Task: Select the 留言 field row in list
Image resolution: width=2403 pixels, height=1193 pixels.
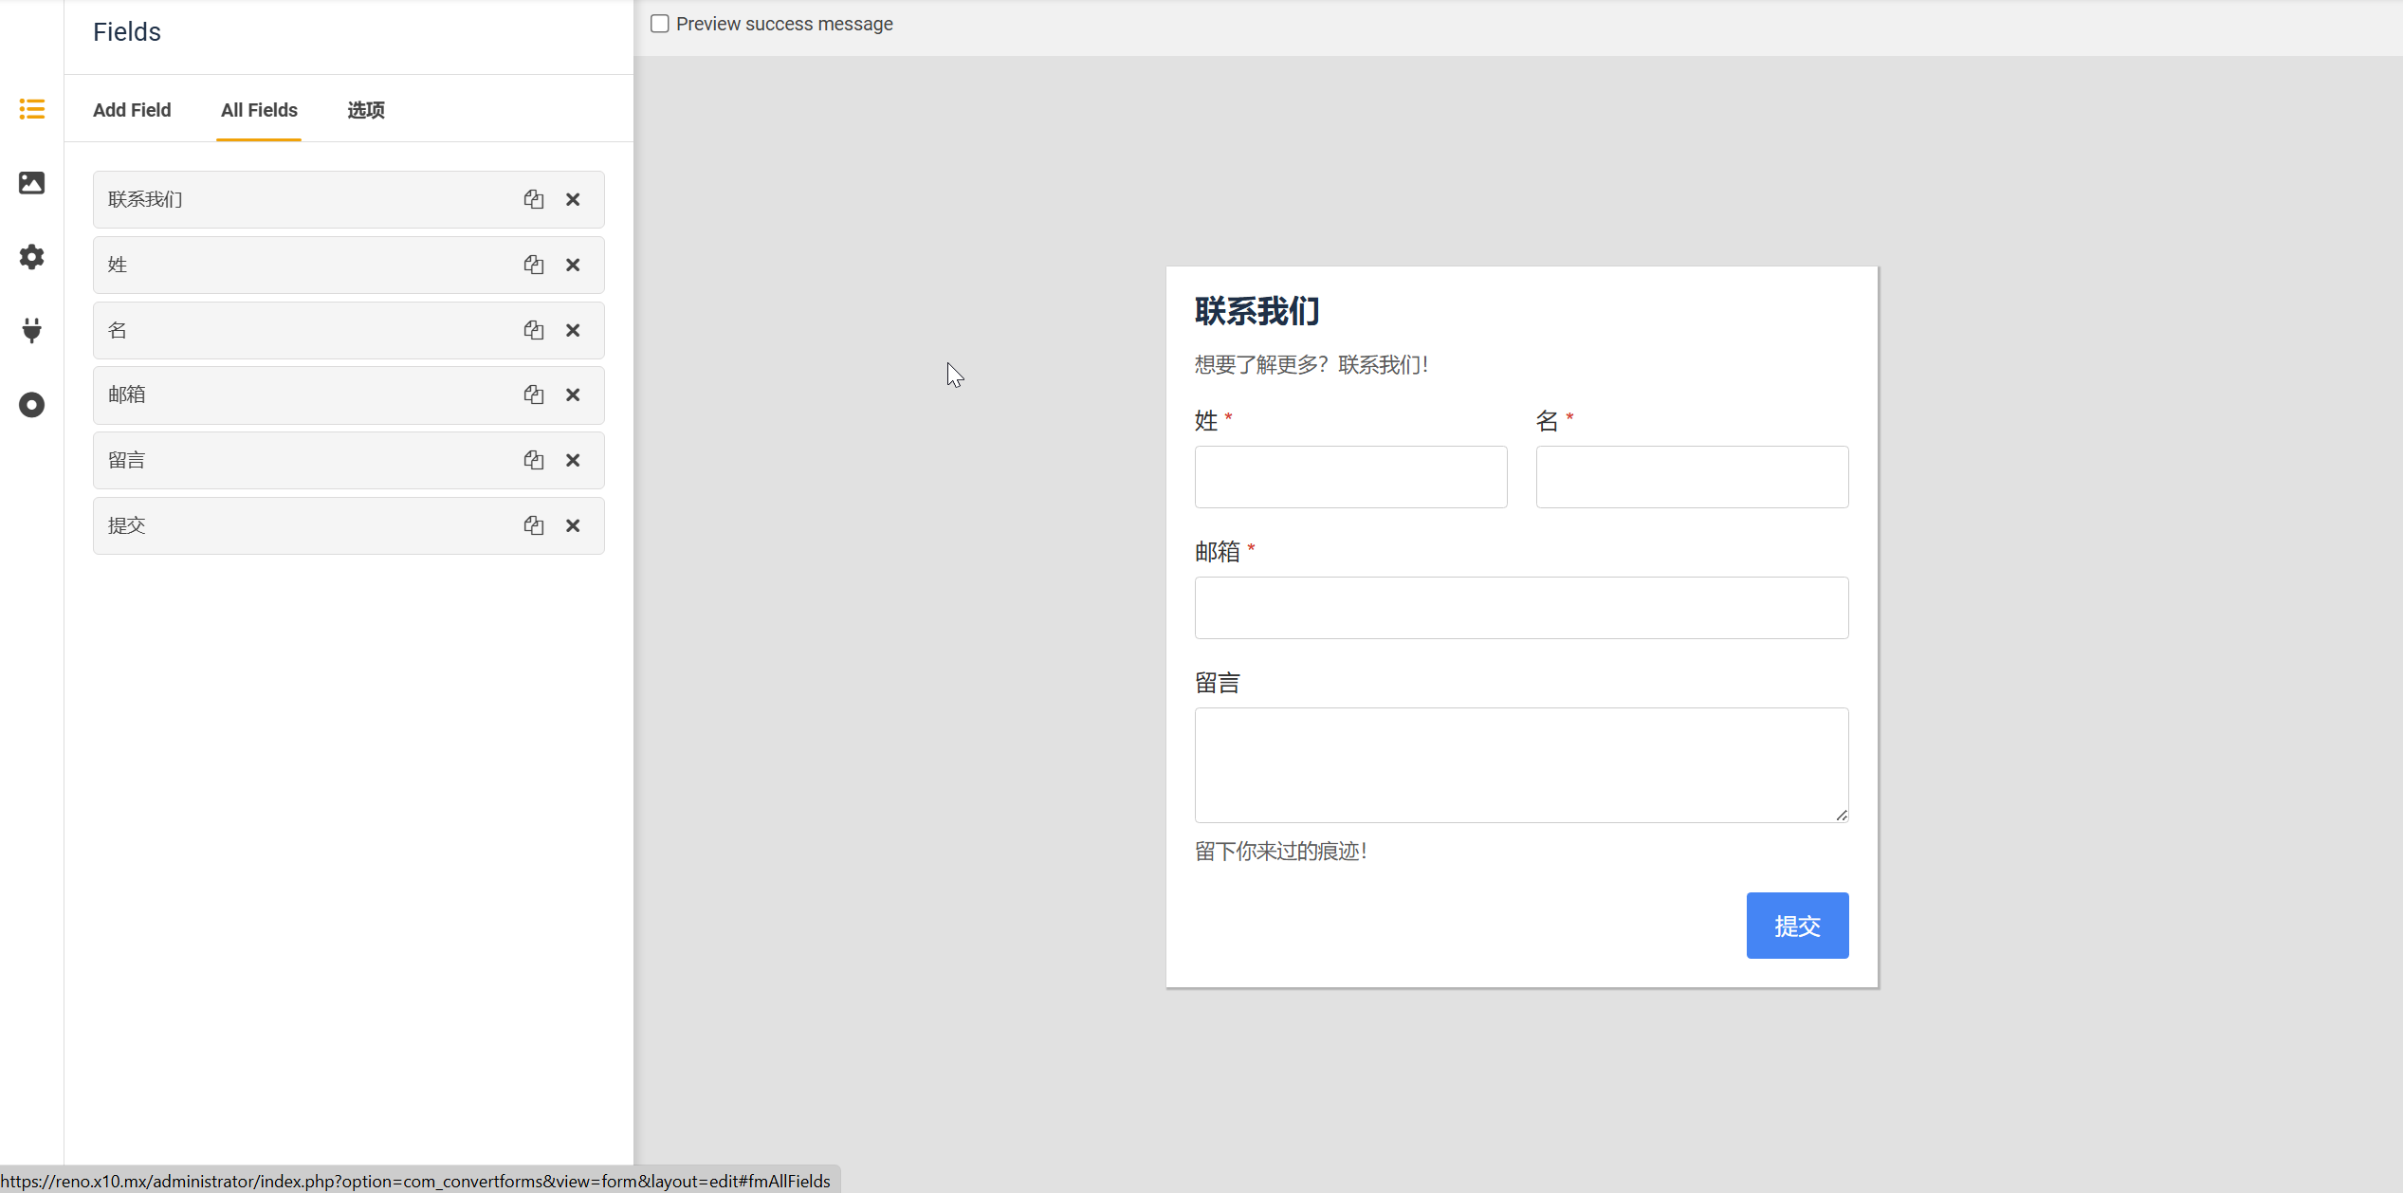Action: point(303,460)
